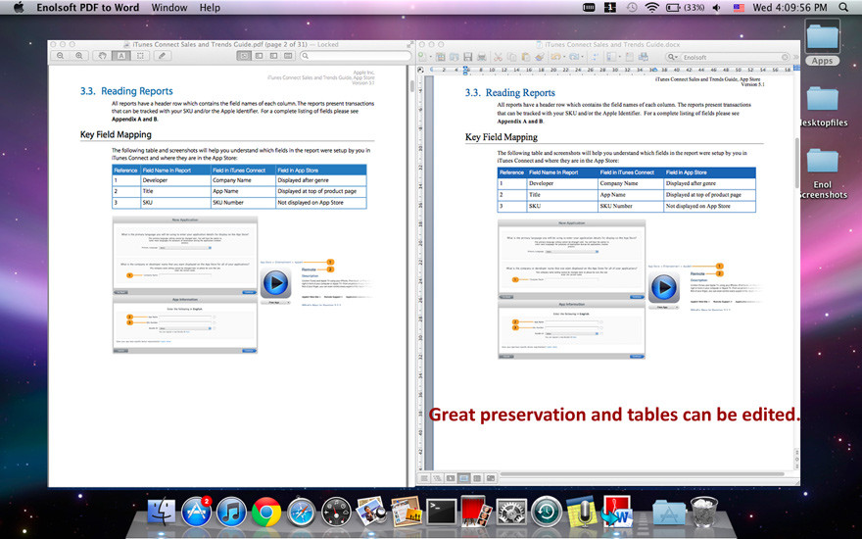
Task: Open new from template in Word toolbar
Action: tap(441, 57)
